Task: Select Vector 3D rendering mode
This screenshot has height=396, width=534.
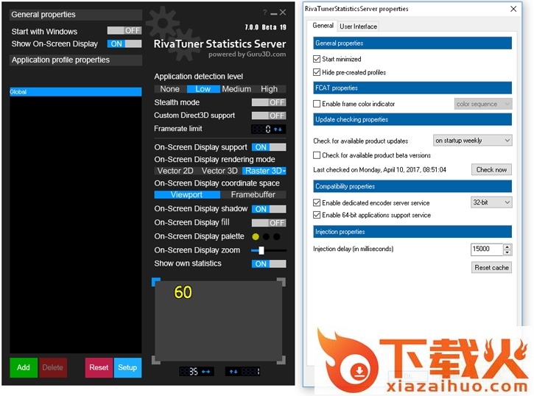Action: (219, 171)
